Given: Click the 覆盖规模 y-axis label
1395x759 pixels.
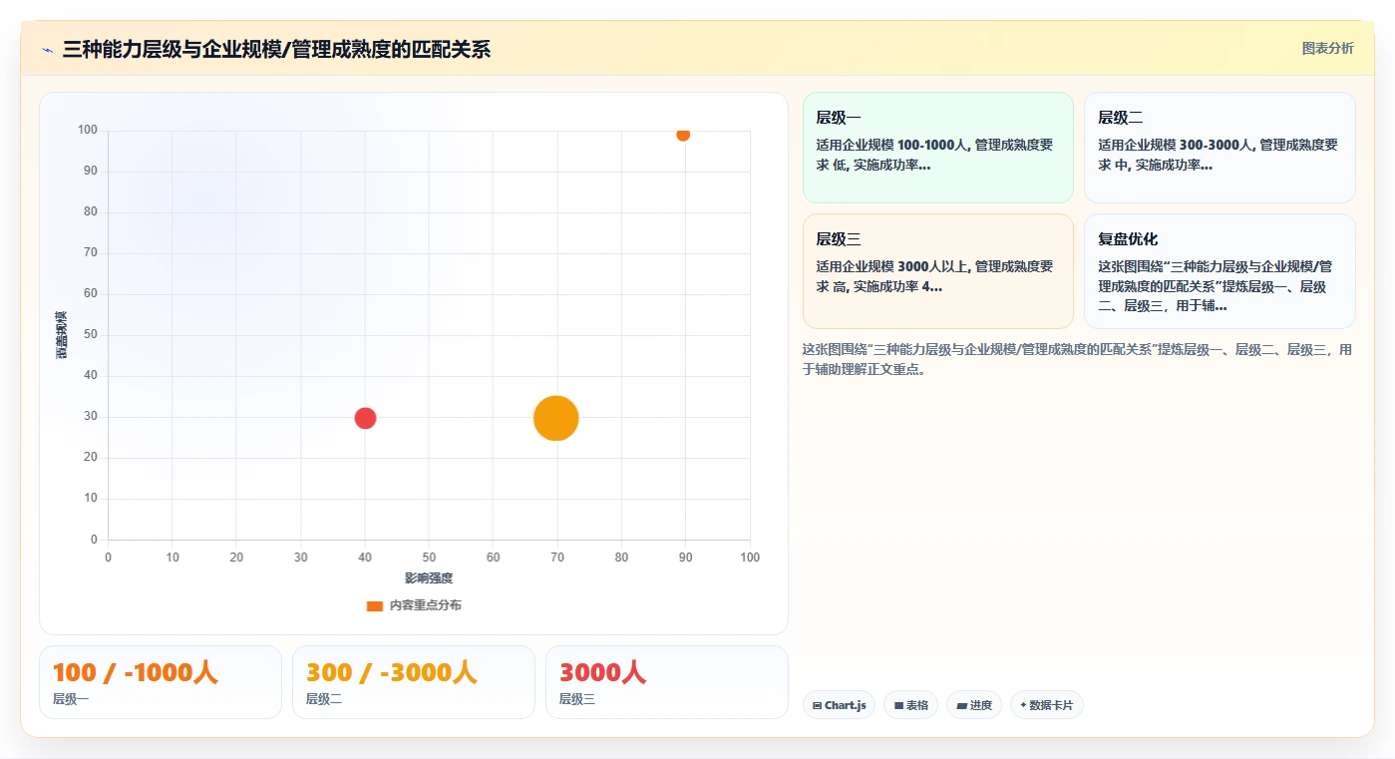Looking at the screenshot, I should pos(62,335).
